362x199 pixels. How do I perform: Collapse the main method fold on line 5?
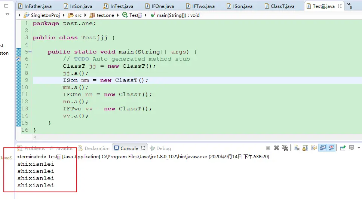30,52
